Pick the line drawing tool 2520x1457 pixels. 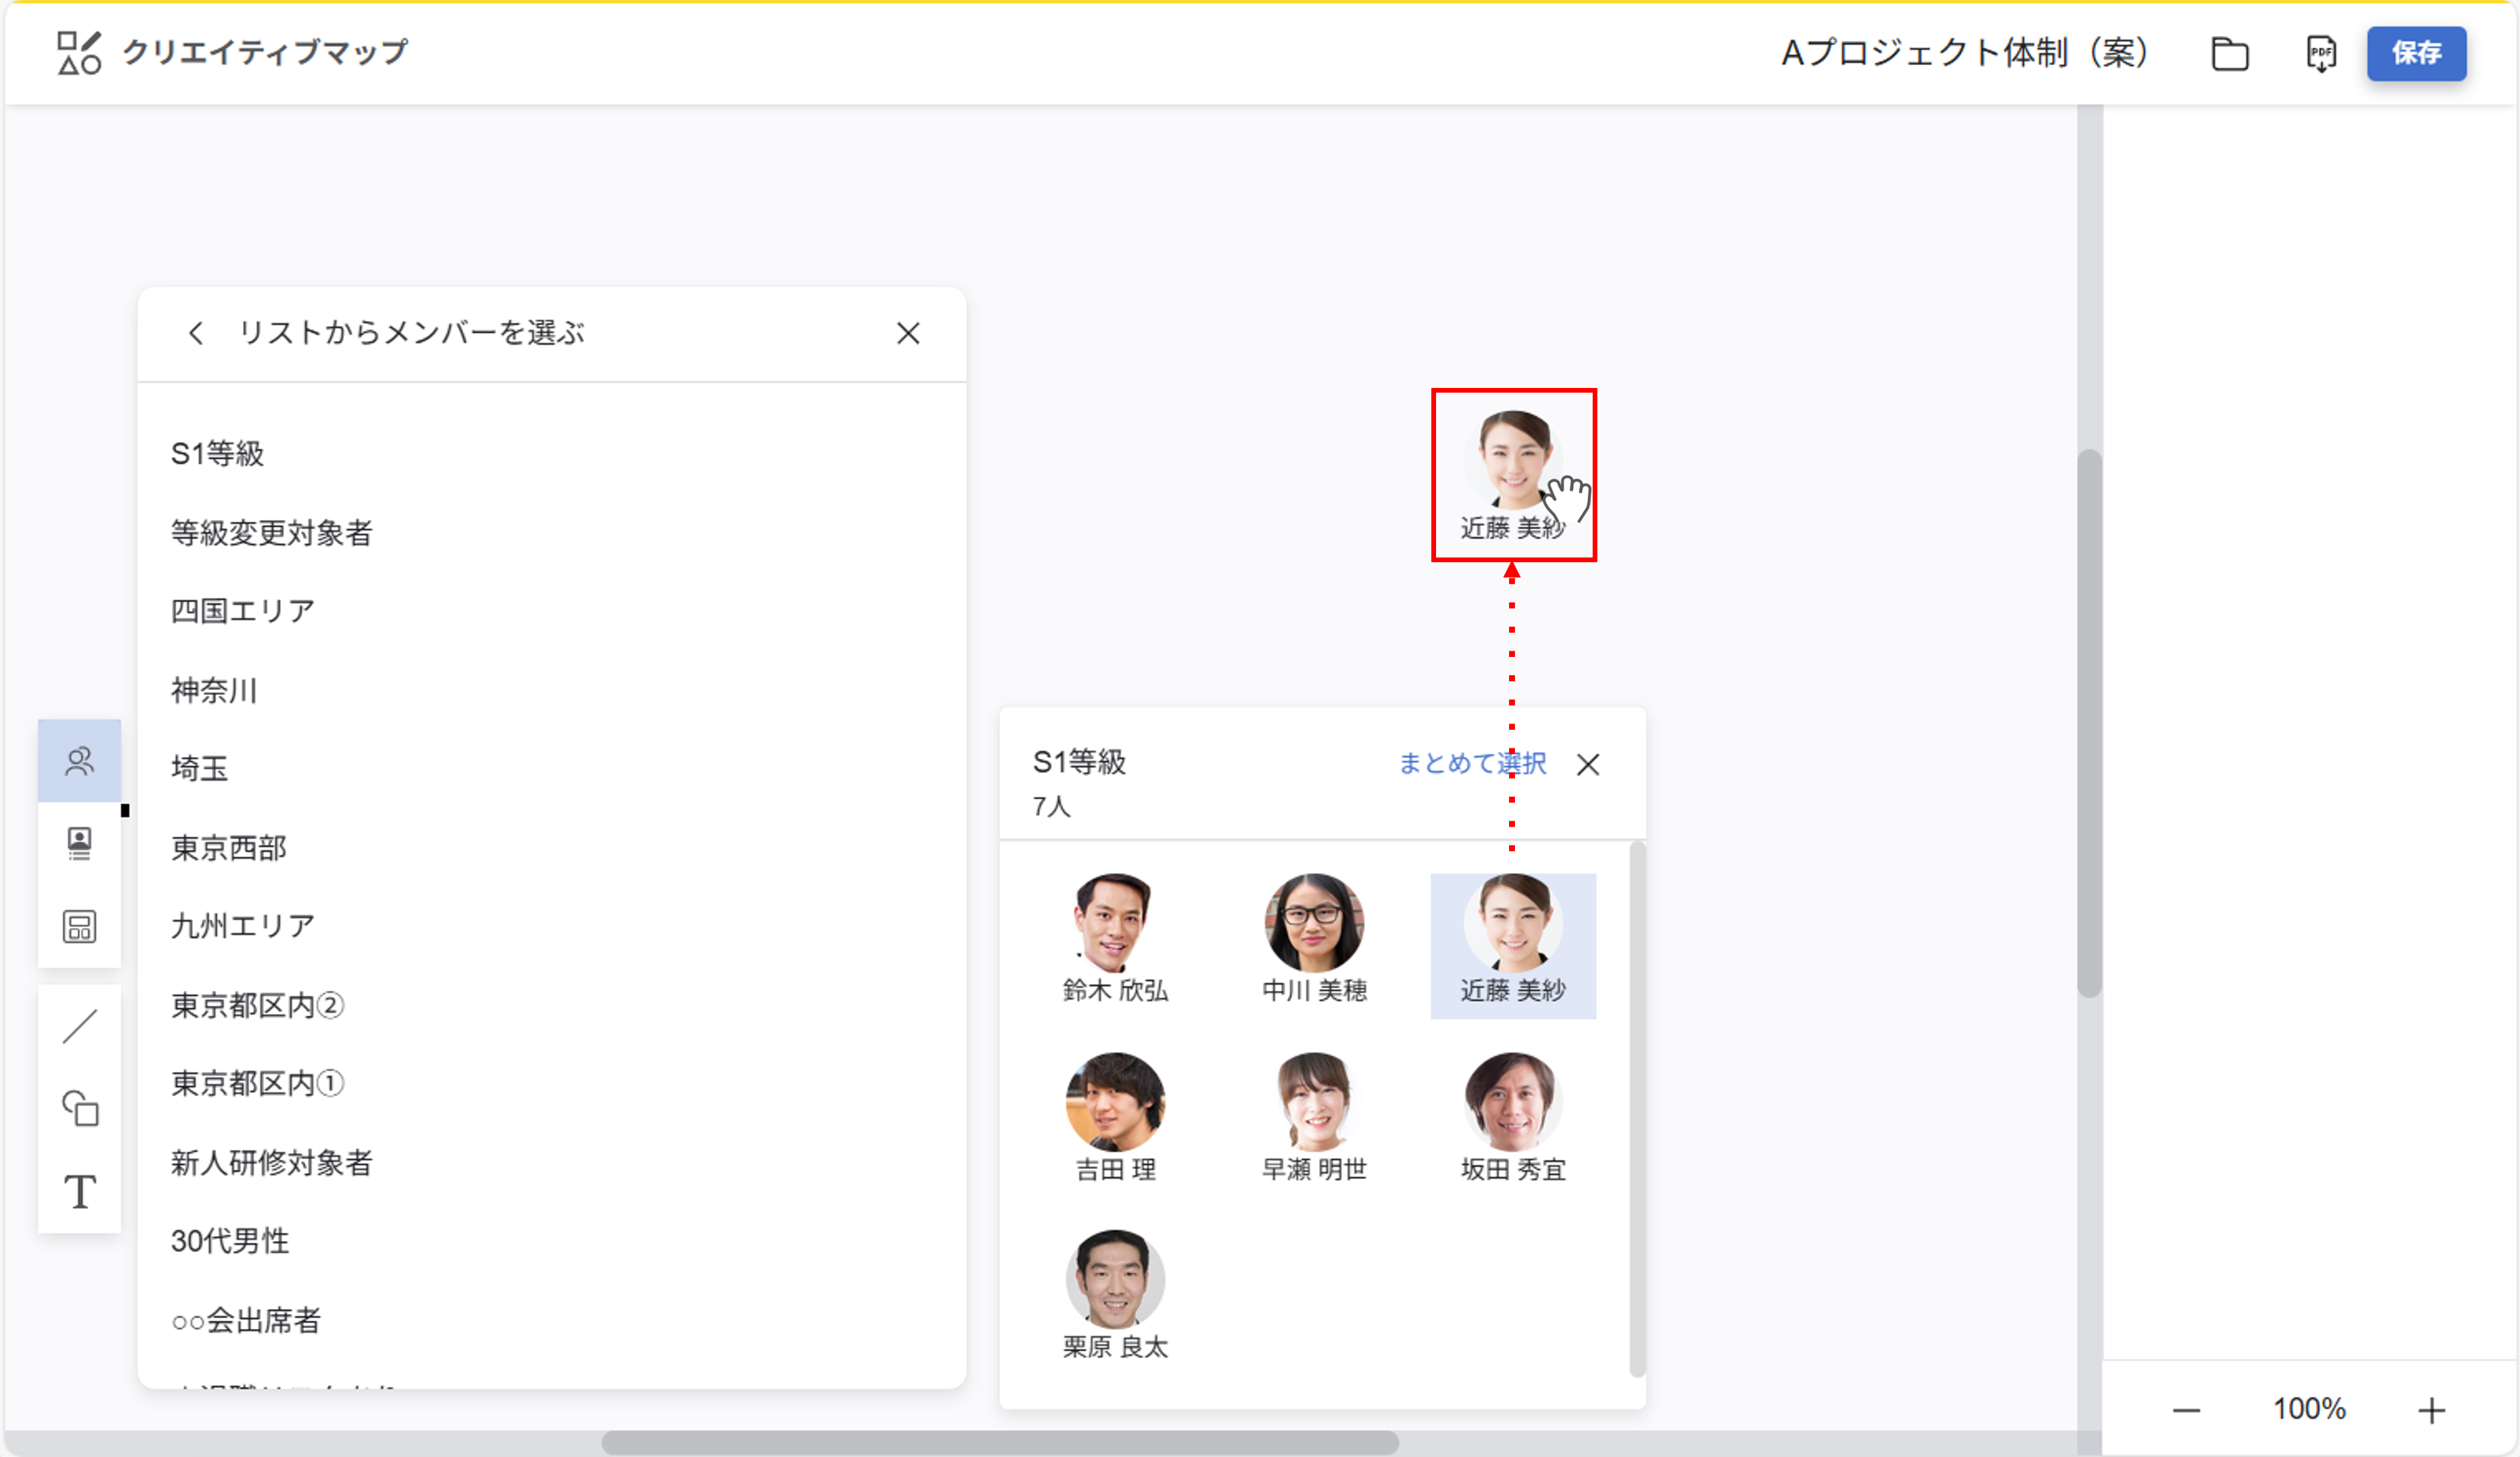(x=79, y=1025)
